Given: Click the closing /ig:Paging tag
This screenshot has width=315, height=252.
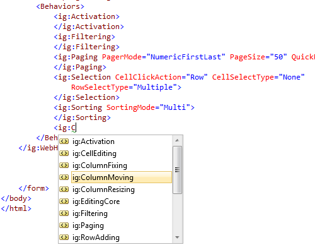Looking at the screenshot, I should (80, 67).
